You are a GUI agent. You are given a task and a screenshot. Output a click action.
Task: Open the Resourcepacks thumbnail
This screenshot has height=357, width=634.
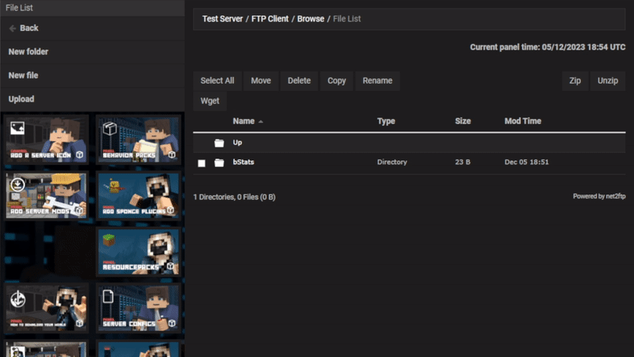click(138, 251)
